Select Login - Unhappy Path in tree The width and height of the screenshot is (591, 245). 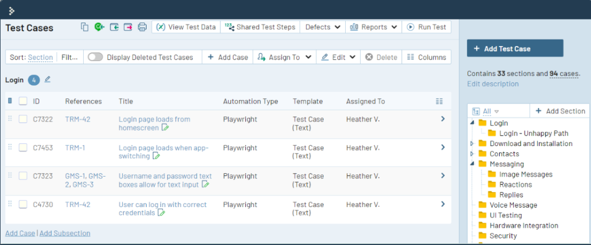(534, 133)
